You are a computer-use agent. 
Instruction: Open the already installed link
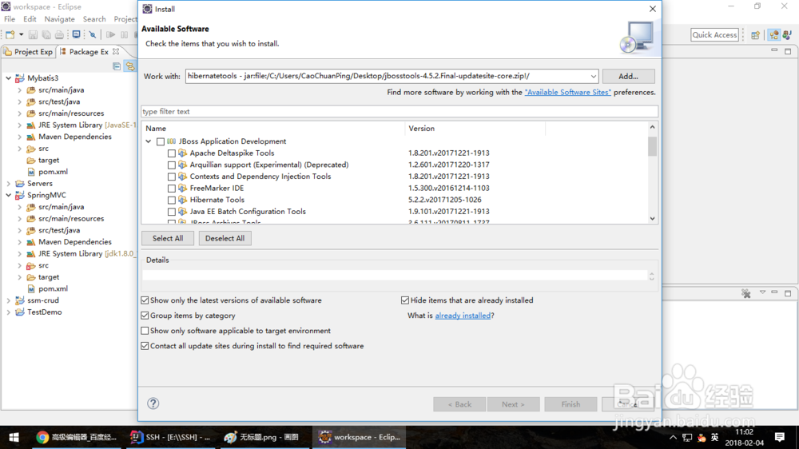pyautogui.click(x=463, y=316)
